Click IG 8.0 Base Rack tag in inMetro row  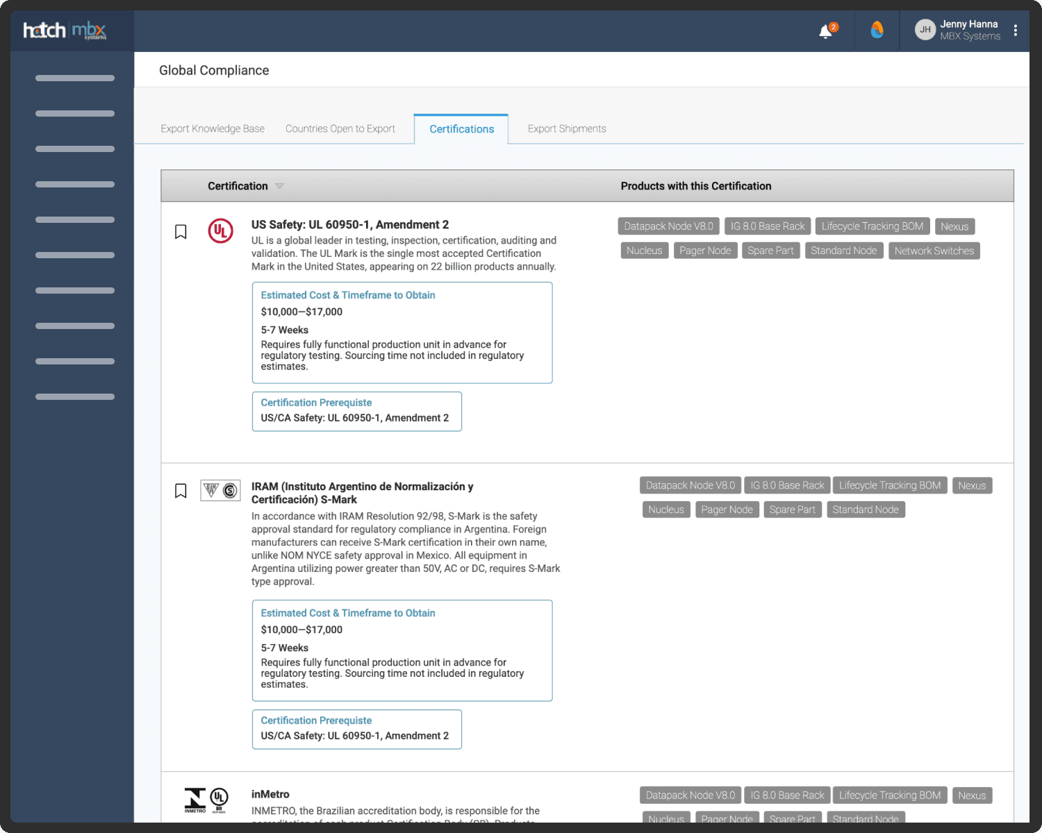pyautogui.click(x=787, y=796)
